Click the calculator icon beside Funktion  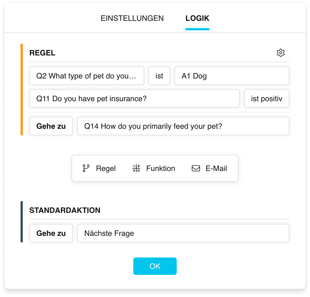click(136, 168)
